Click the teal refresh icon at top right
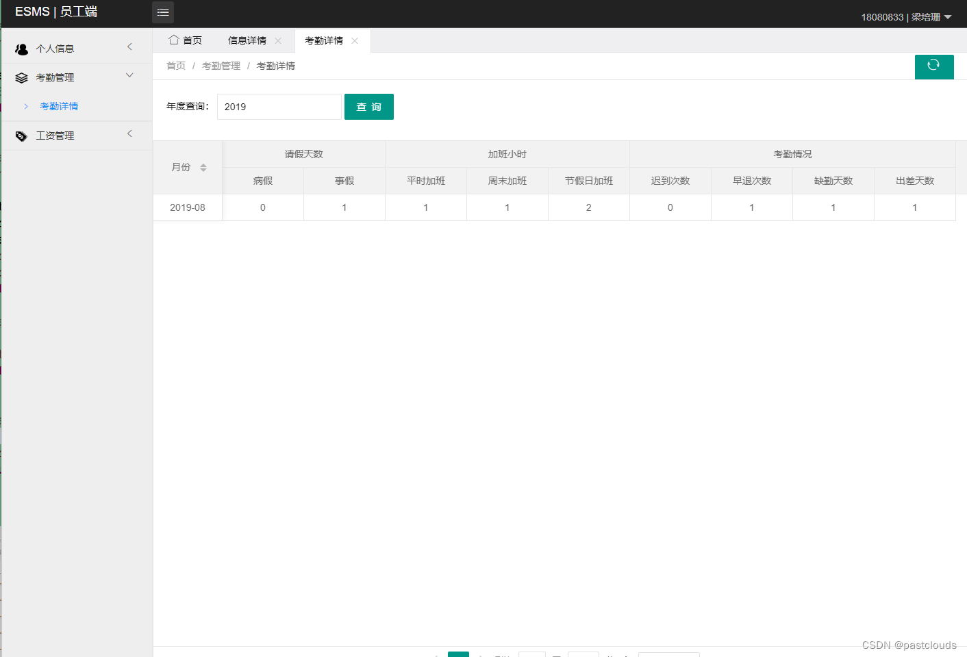The width and height of the screenshot is (967, 657). tap(934, 66)
